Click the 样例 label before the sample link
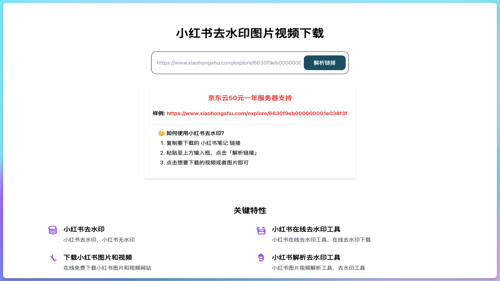The image size is (500, 281). click(x=158, y=113)
